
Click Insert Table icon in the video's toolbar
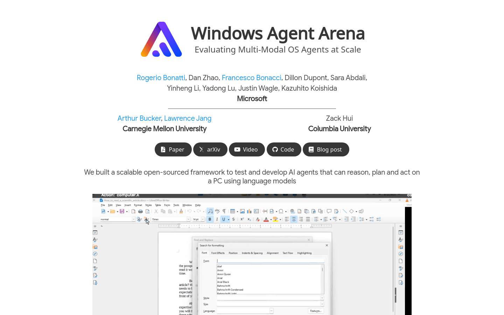tap(232, 211)
